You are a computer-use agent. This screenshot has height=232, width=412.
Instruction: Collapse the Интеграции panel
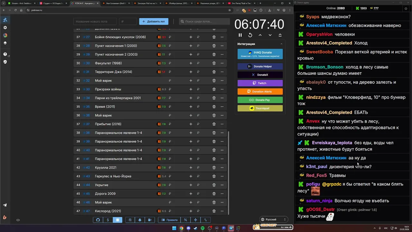pos(281,44)
